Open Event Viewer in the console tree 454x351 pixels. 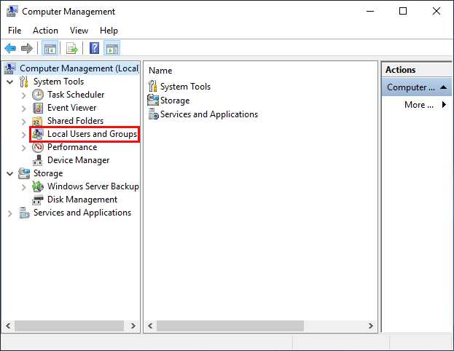click(71, 108)
